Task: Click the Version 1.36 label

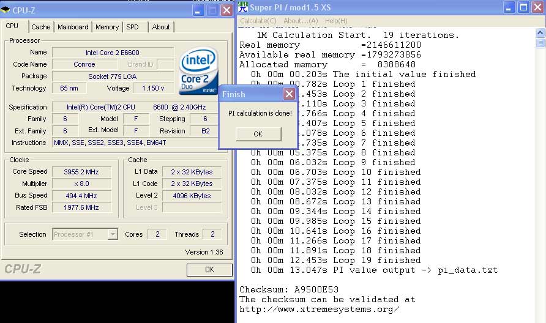Action: click(204, 252)
